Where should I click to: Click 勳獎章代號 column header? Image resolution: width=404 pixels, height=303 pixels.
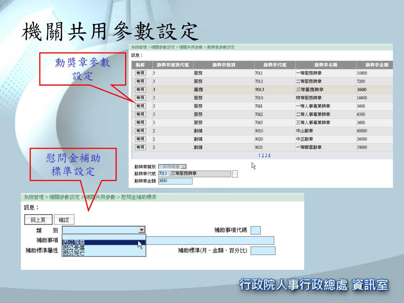[275, 65]
